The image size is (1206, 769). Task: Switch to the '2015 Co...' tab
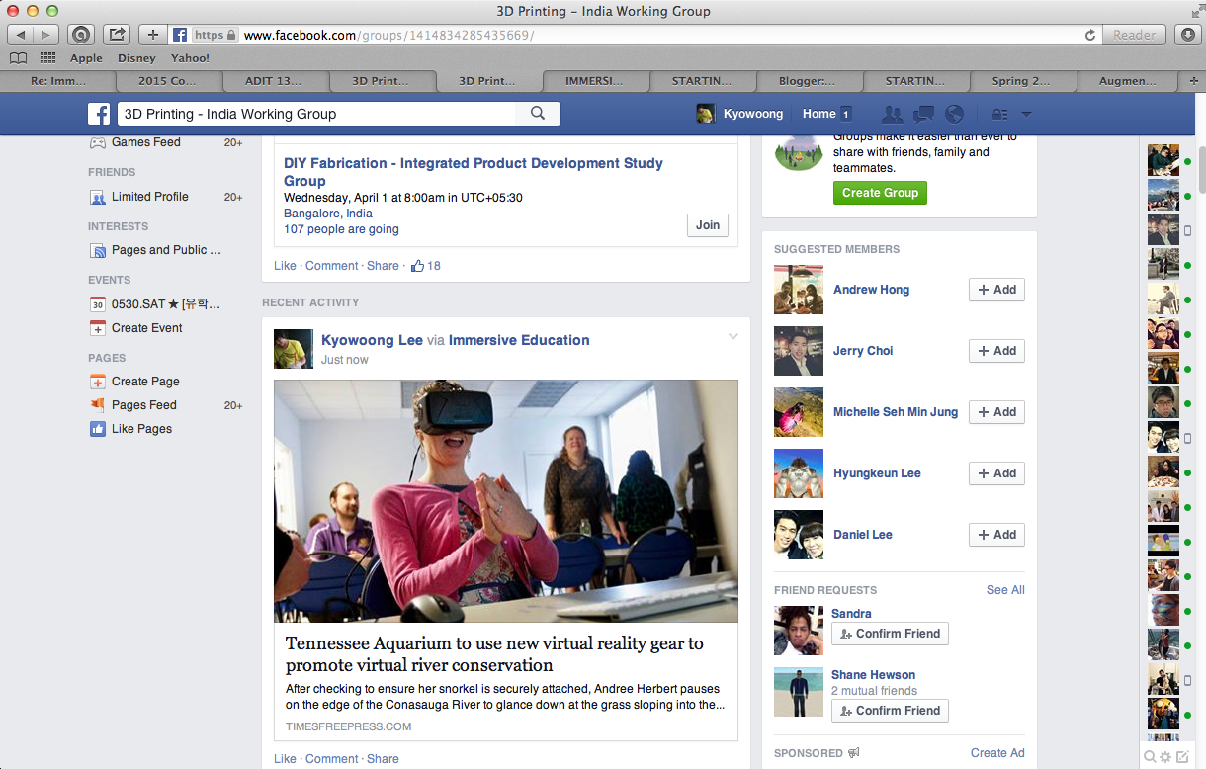click(x=166, y=81)
